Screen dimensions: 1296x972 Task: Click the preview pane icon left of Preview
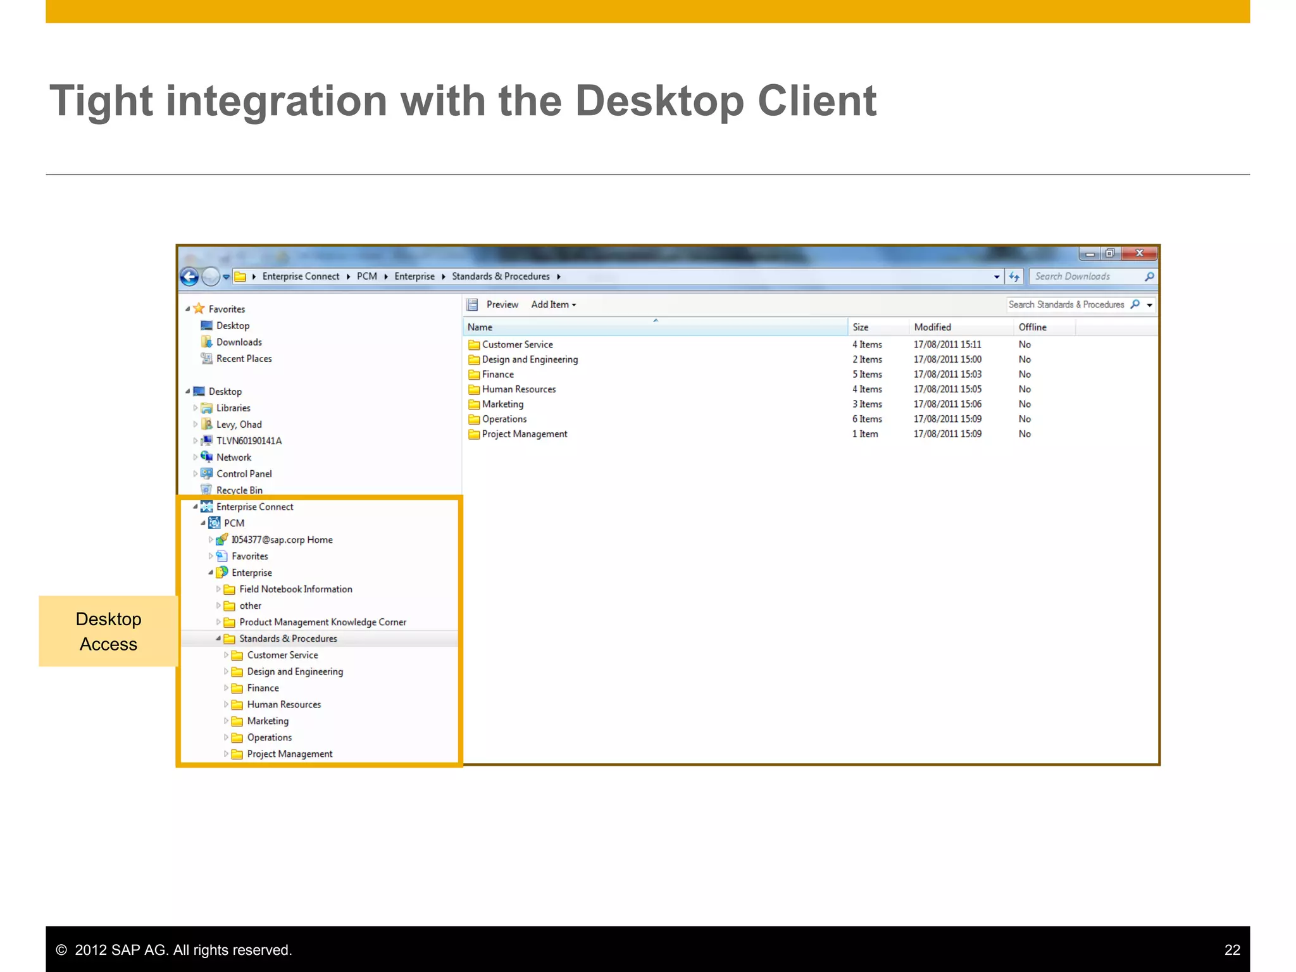point(472,304)
